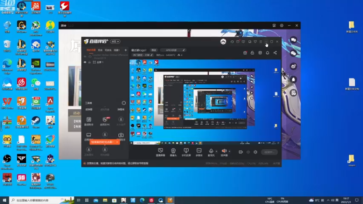Dismiss the orange 时光合影 tooltip
The height and width of the screenshot is (204, 363).
[117, 142]
